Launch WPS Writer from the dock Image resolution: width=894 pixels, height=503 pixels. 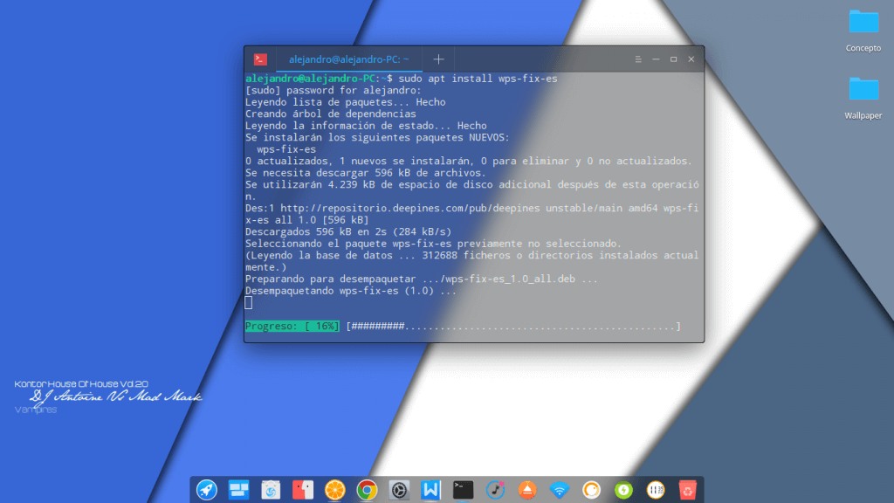click(431, 490)
